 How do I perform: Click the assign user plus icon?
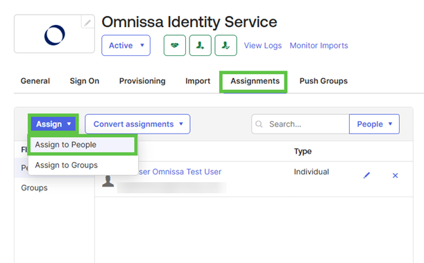pyautogui.click(x=200, y=45)
